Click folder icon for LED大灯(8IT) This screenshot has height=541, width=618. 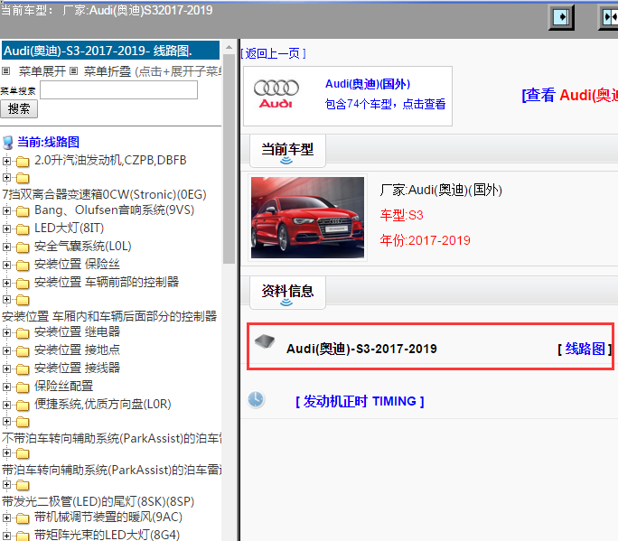23,229
